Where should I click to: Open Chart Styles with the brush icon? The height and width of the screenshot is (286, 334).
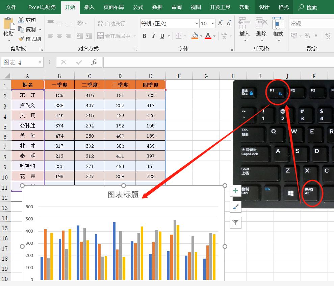[235, 207]
